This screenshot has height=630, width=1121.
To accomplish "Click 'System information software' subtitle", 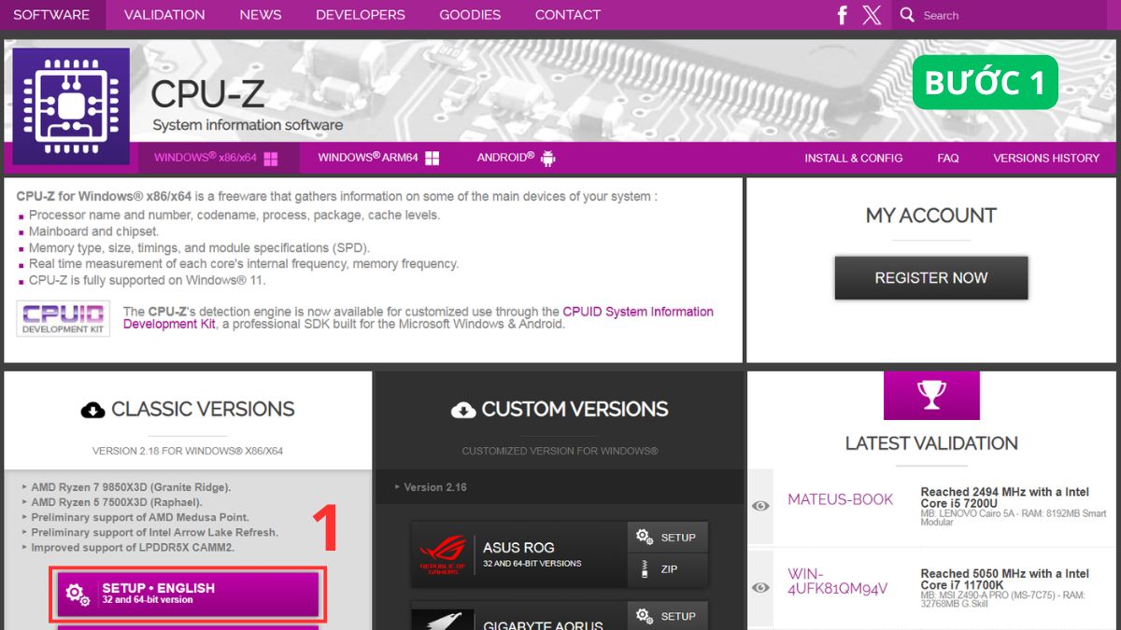I will [248, 125].
